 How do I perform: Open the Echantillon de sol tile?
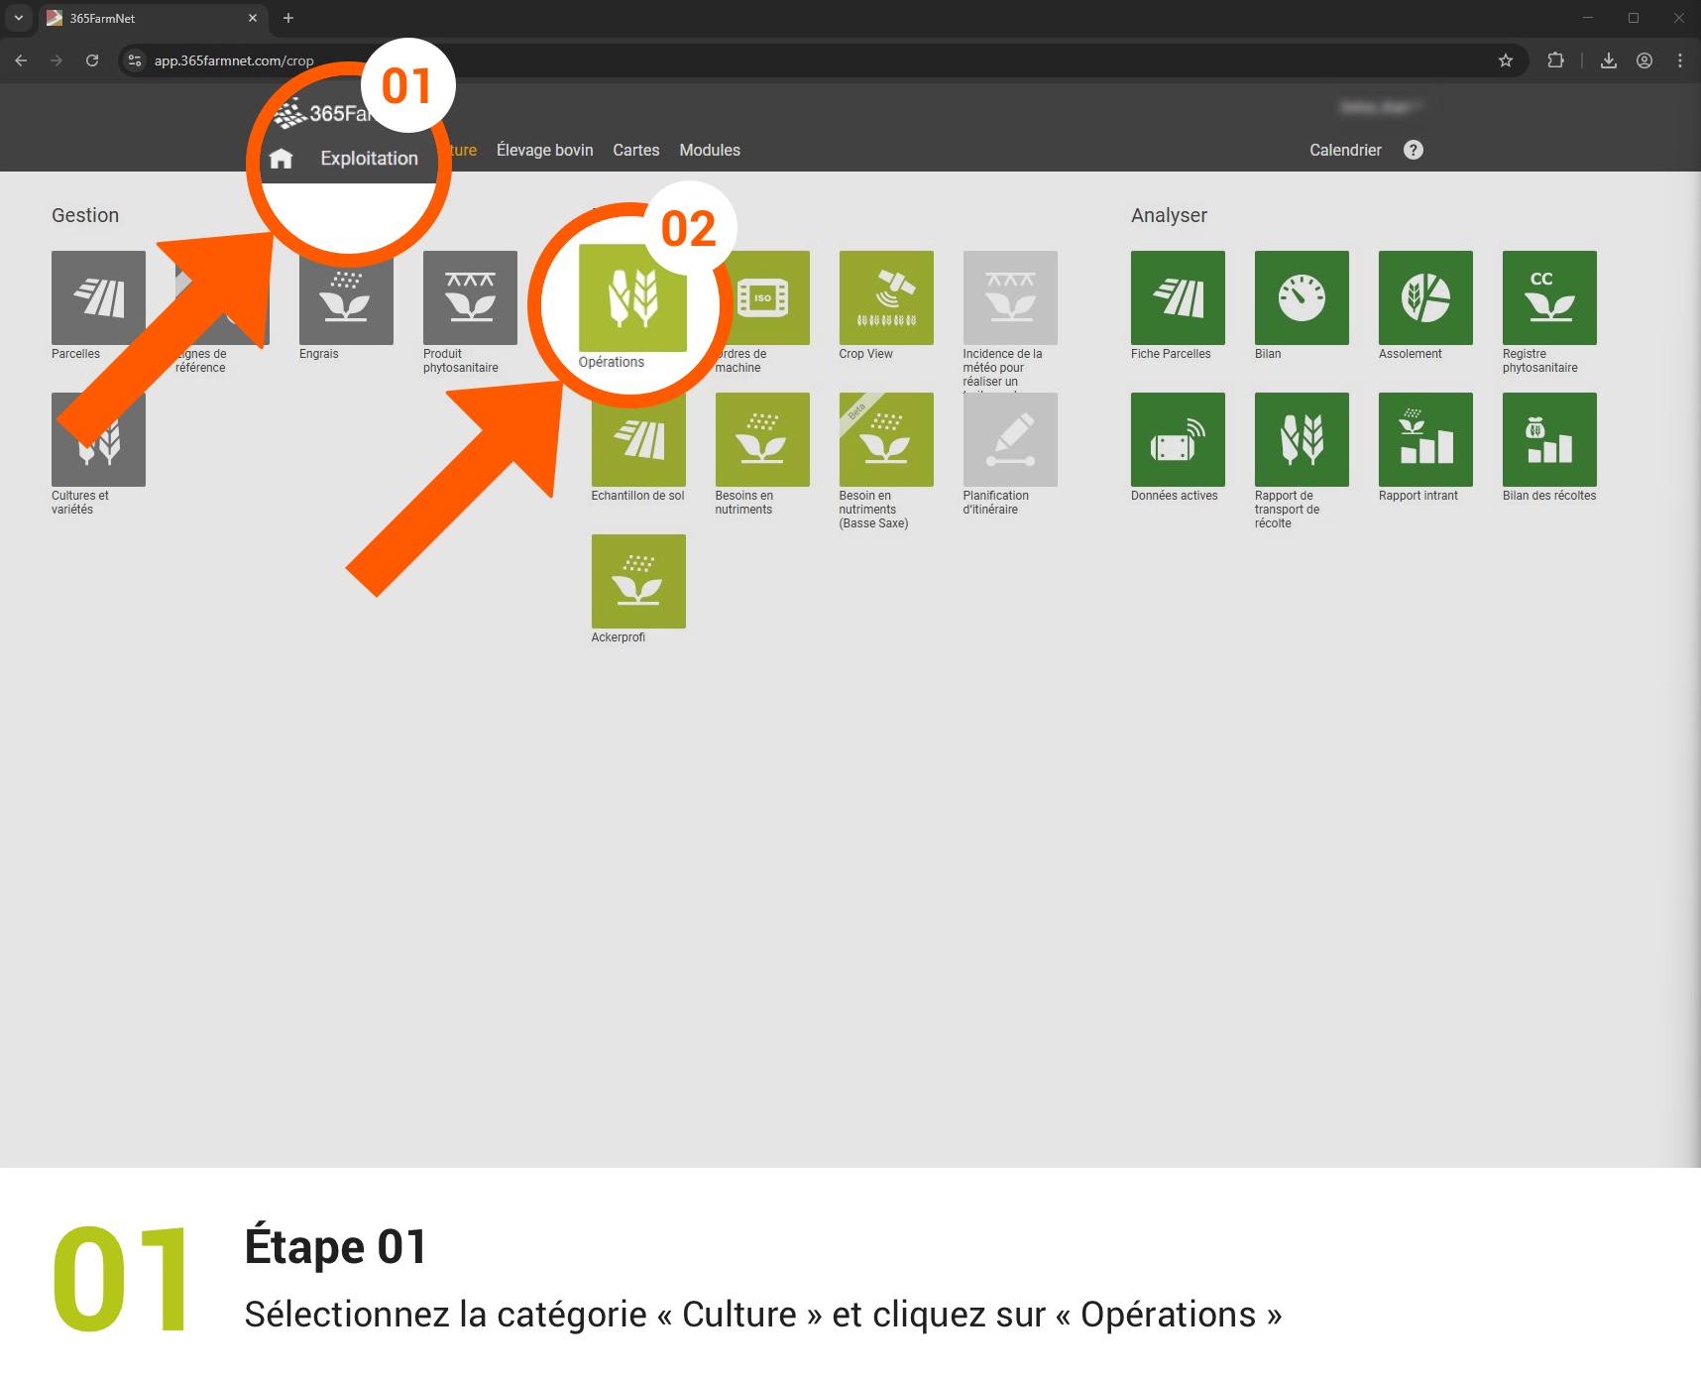pyautogui.click(x=638, y=440)
